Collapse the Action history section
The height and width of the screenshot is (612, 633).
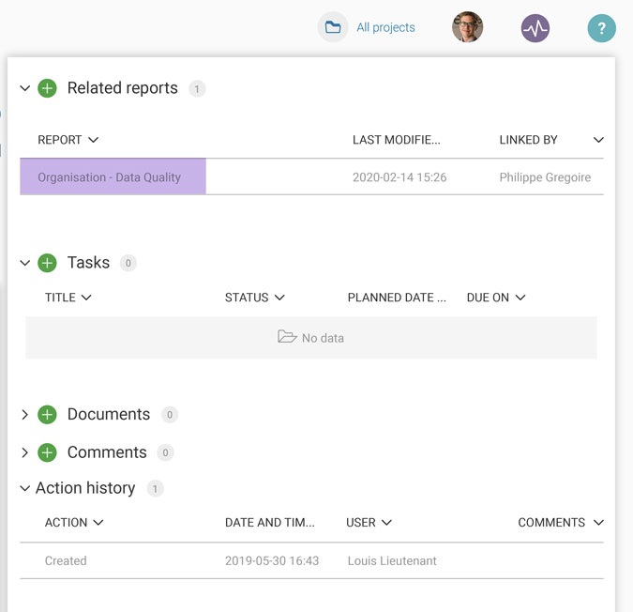tap(25, 488)
